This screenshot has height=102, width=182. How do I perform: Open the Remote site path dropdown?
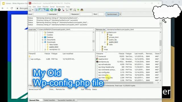coord(160,29)
